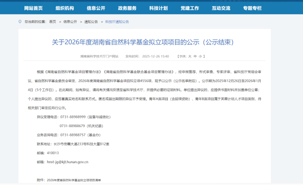This screenshot has width=303, height=185.
Task: Open the 组织机构 navigation menu item
Action: 65,8
